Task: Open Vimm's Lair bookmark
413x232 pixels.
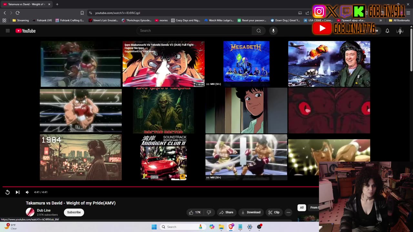Action: point(103,20)
